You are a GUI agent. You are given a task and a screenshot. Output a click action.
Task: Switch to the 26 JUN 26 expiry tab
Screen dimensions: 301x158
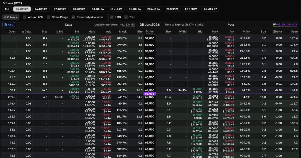41,9
